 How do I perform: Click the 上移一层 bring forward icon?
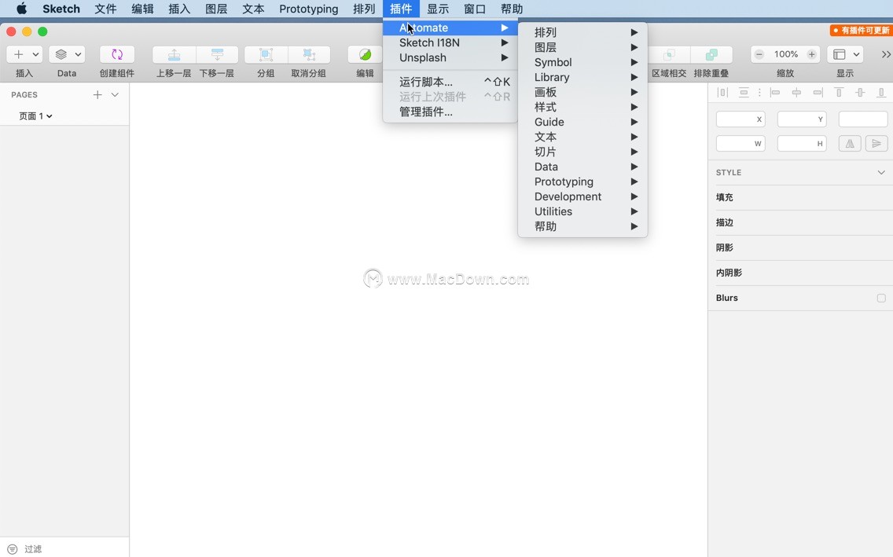coord(175,55)
